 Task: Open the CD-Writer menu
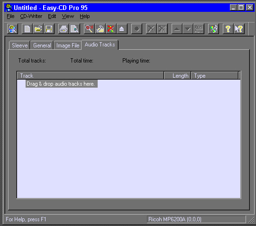click(31, 16)
